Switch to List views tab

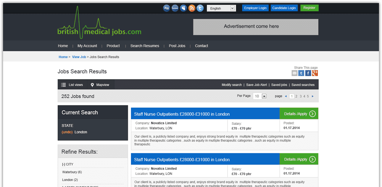tap(73, 85)
